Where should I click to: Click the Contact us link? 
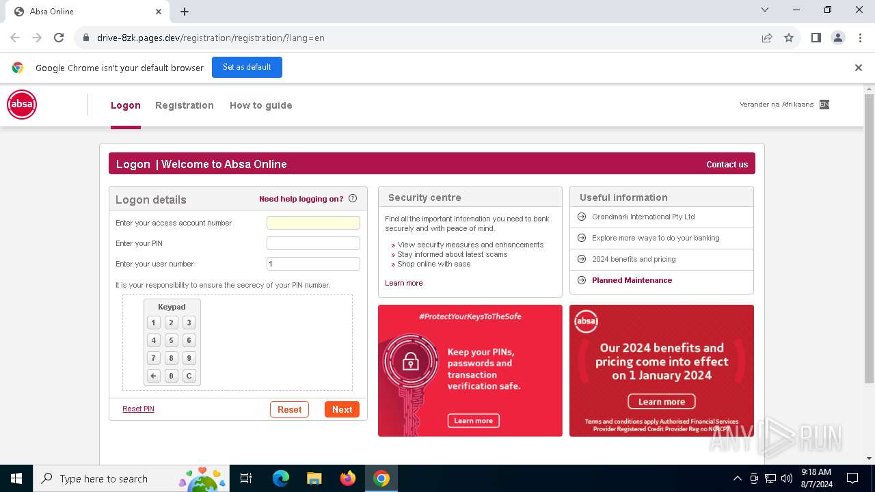tap(727, 164)
